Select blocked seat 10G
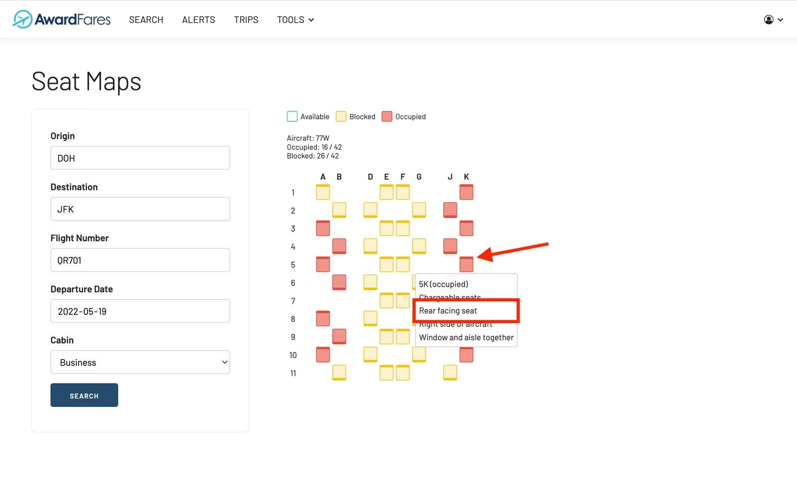Image resolution: width=797 pixels, height=485 pixels. click(x=419, y=355)
